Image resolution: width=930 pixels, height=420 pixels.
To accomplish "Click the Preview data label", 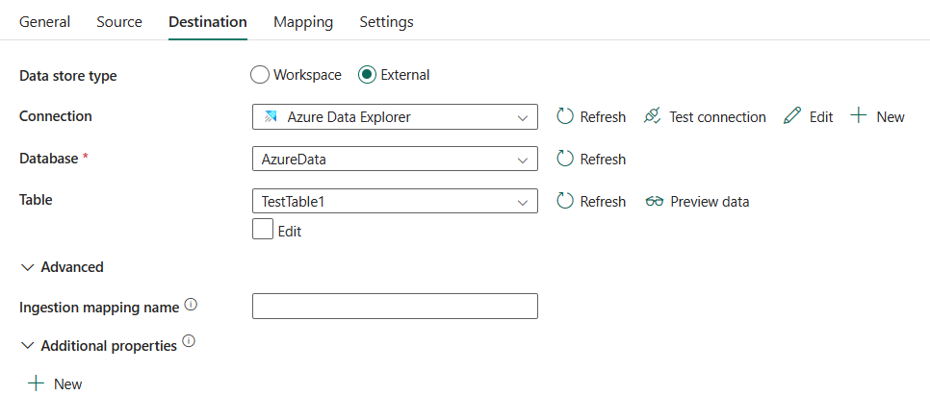I will (x=710, y=202).
